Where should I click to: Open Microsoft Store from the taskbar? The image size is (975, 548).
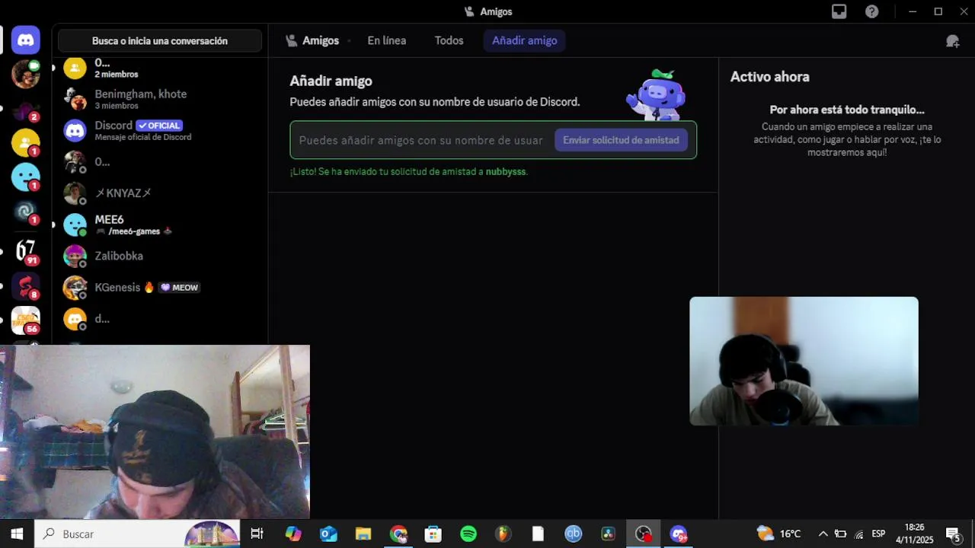point(433,534)
